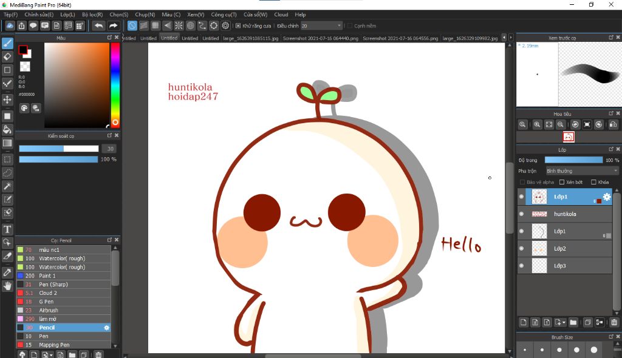Pop out the Lớp layer panel

coord(611,149)
